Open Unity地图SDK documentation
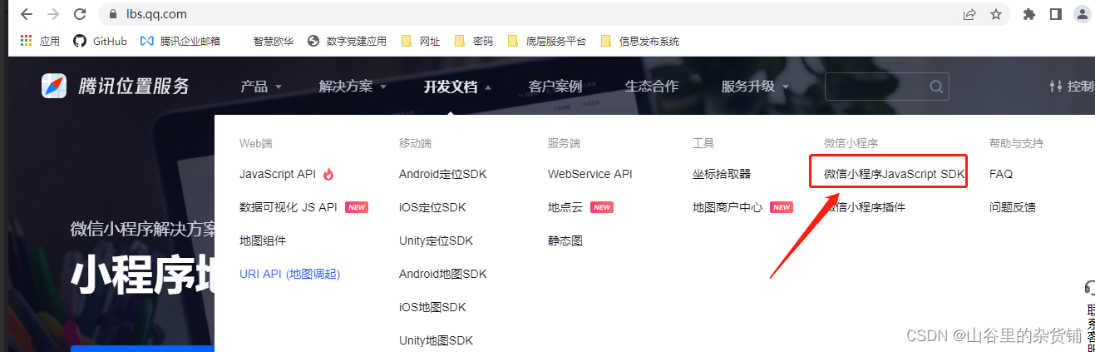 tap(436, 340)
